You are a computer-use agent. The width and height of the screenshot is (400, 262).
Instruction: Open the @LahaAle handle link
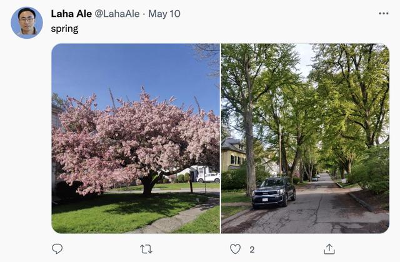(x=116, y=13)
